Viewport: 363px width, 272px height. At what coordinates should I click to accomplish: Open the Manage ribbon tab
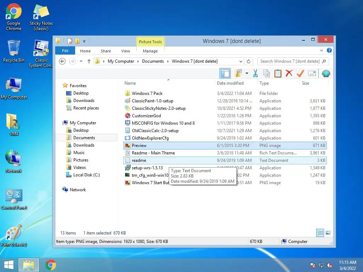[x=150, y=51]
